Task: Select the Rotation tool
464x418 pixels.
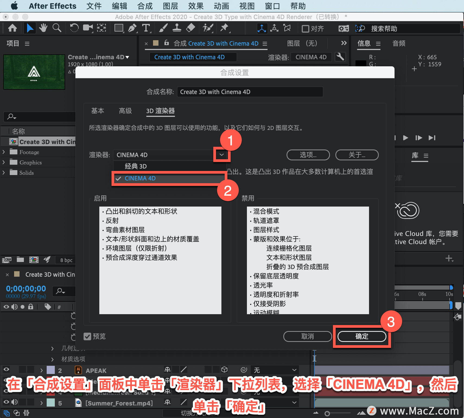Action: [74, 28]
